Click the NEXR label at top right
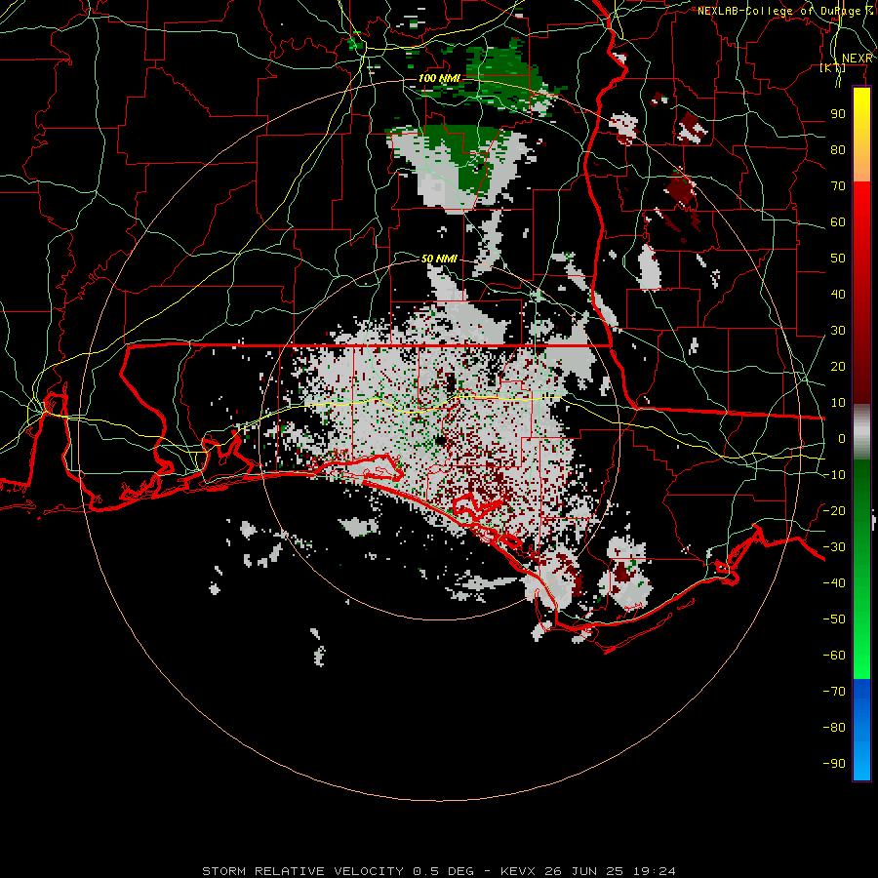Viewport: 878px width, 878px height. [x=858, y=59]
